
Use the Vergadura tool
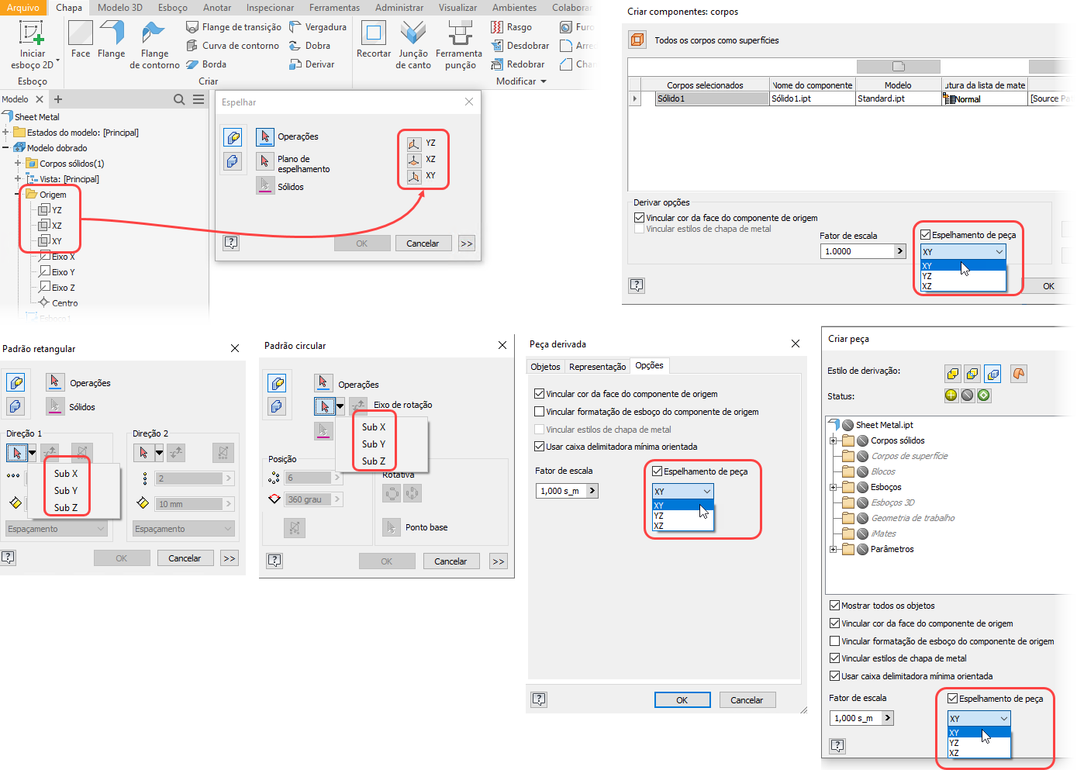pos(318,27)
